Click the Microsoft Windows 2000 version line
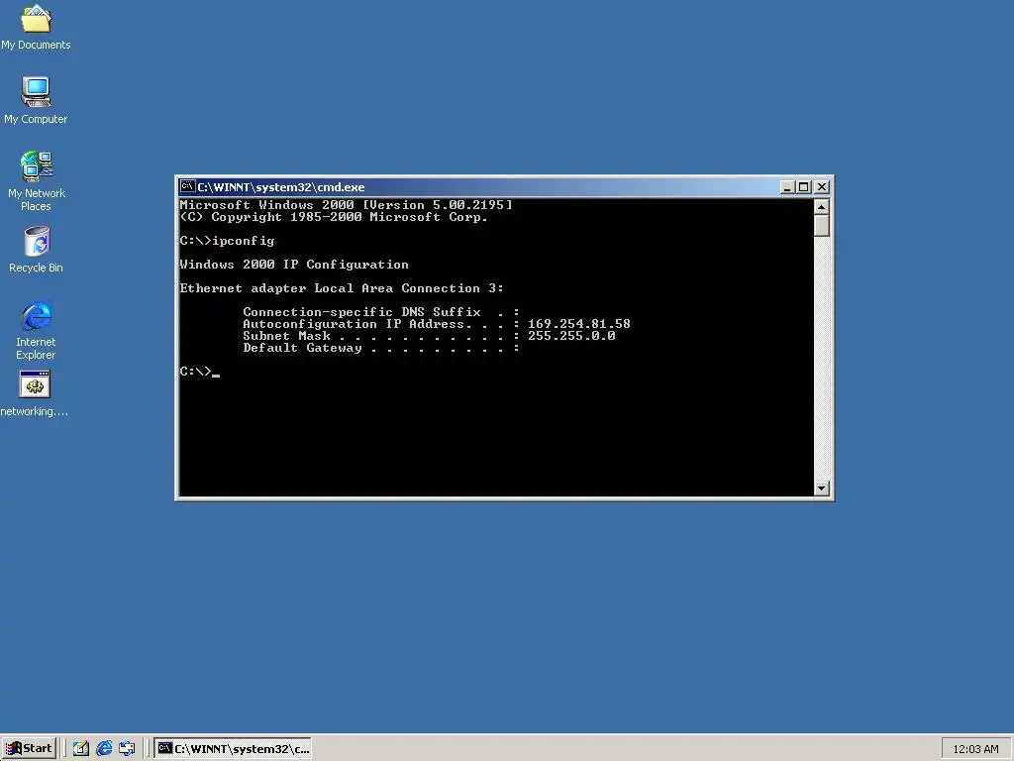 click(346, 204)
